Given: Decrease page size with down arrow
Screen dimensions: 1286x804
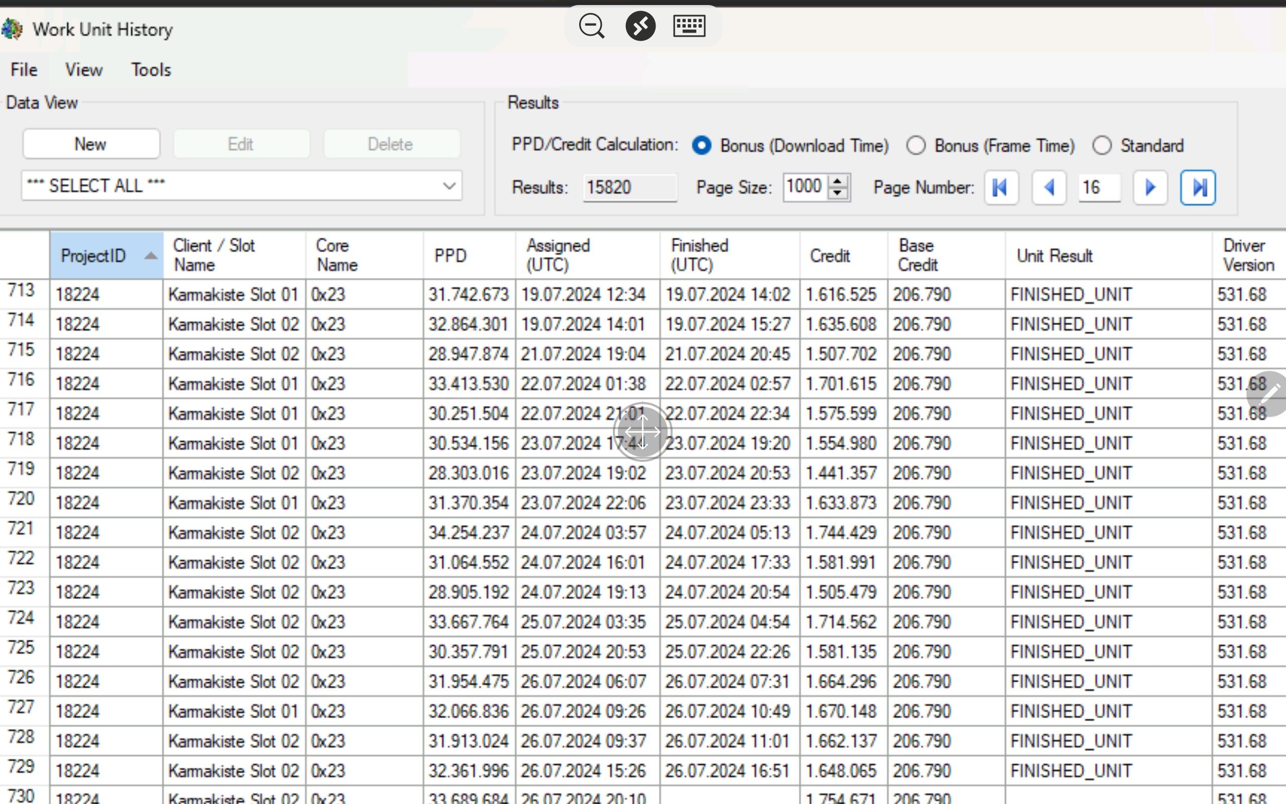Looking at the screenshot, I should tap(837, 193).
